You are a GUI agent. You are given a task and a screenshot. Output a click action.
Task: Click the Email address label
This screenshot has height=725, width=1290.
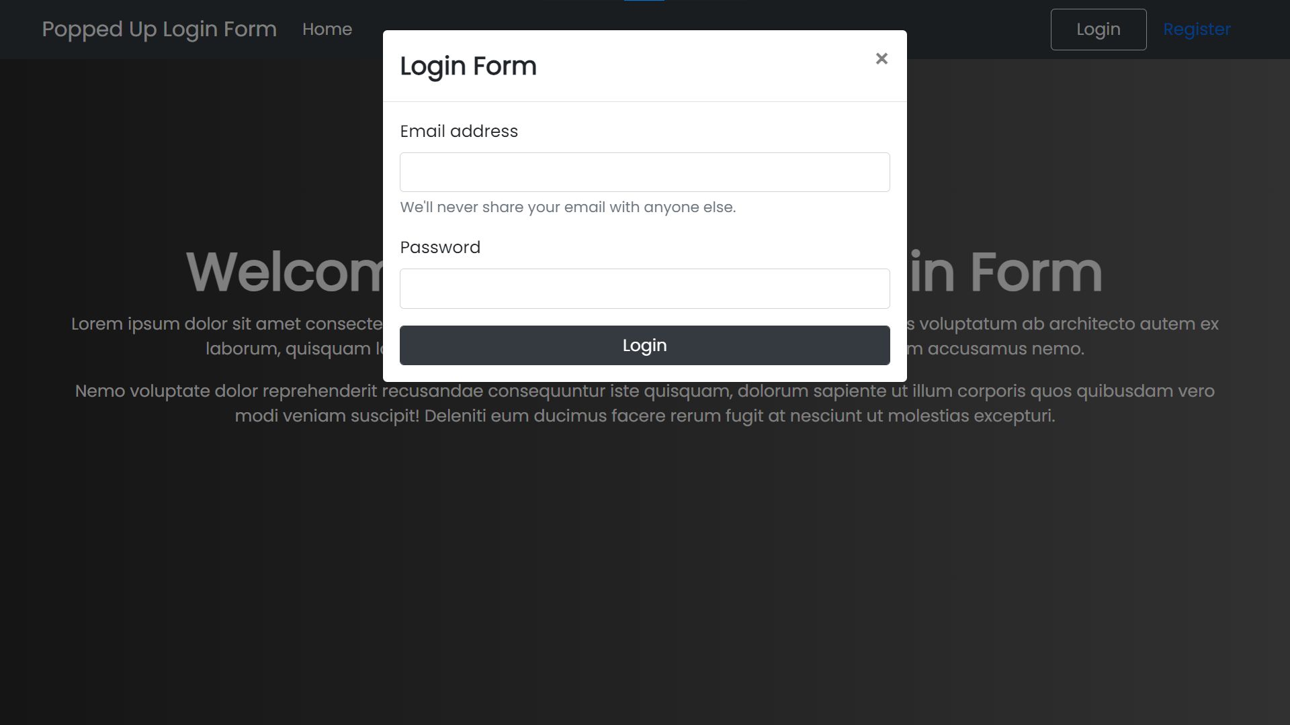click(459, 131)
